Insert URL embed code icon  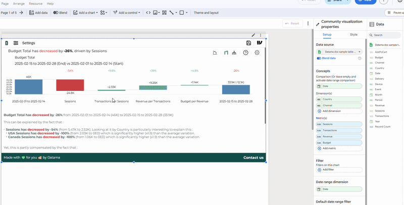pyautogui.click(x=148, y=13)
